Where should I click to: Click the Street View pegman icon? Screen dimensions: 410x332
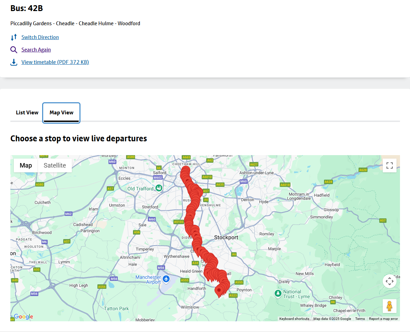tap(390, 306)
